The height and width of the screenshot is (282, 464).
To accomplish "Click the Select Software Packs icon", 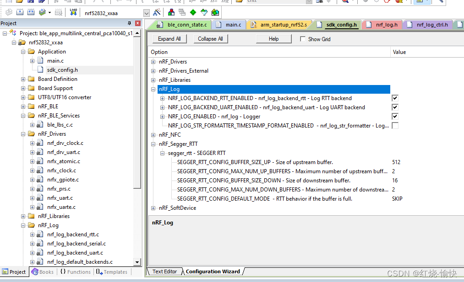I will (204, 12).
